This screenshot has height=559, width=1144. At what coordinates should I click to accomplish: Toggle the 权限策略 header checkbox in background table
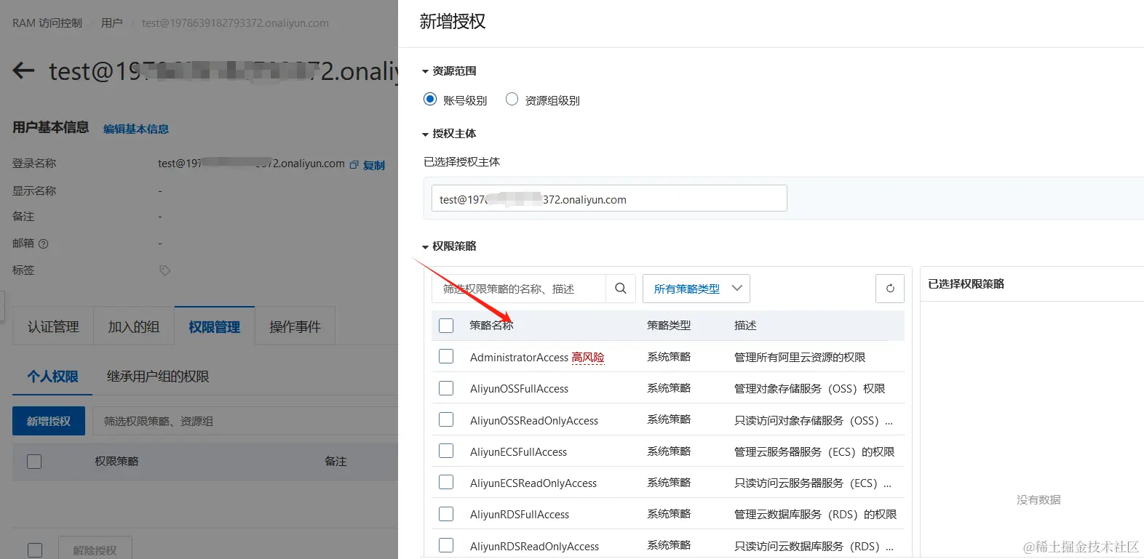(34, 462)
